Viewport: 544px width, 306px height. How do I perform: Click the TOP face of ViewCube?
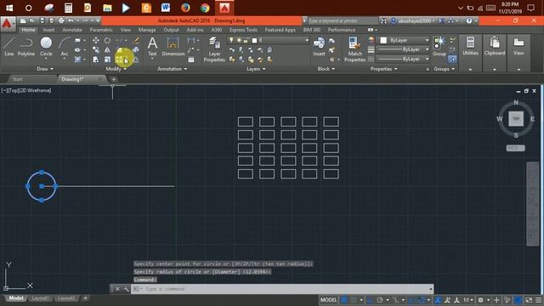click(516, 119)
